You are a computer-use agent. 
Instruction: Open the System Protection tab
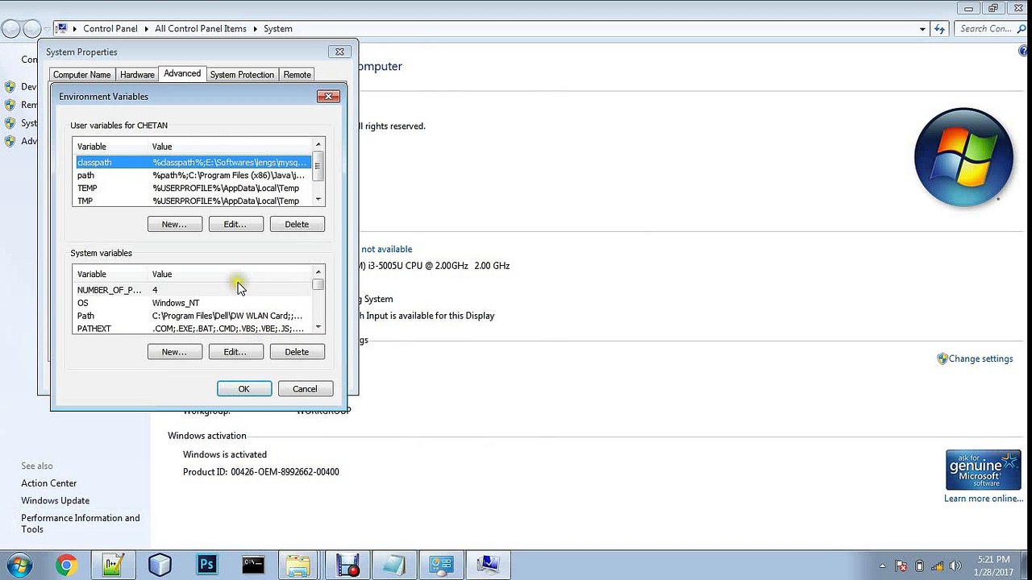pos(242,75)
